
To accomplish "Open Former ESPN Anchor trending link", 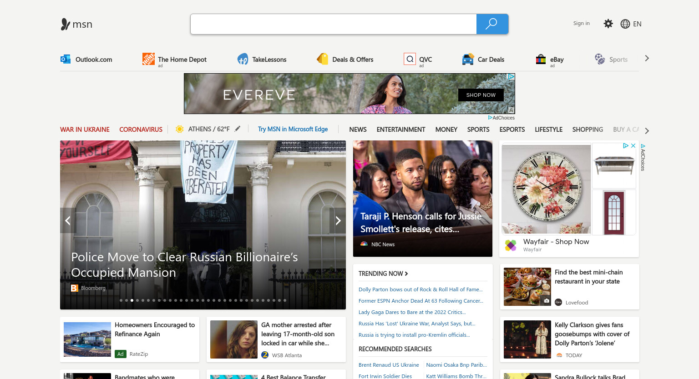I will coord(421,301).
